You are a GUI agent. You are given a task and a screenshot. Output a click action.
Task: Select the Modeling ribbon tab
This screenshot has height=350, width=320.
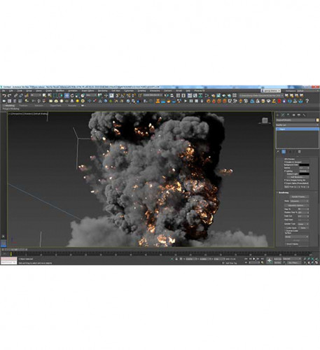(10, 106)
